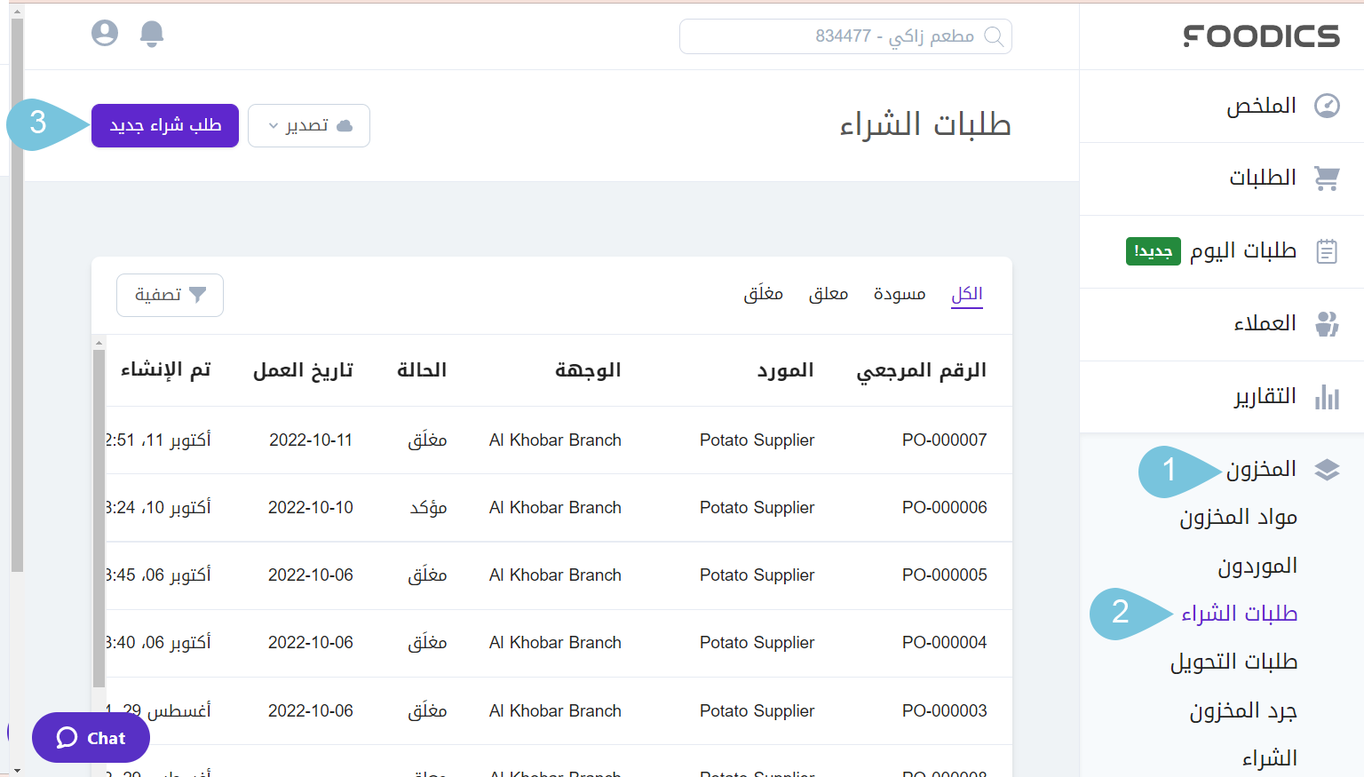Keep الكل tab selected
Image resolution: width=1364 pixels, height=777 pixels.
pos(966,293)
